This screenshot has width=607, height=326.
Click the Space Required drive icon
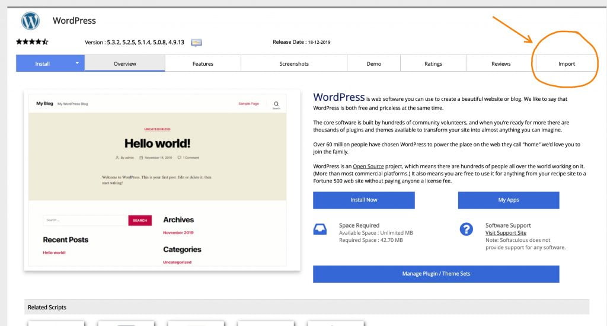(x=320, y=229)
